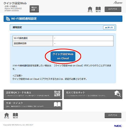This screenshot has height=129, width=126.
Task: Click the Copyright NEC Platforms text
Action: click(x=18, y=125)
